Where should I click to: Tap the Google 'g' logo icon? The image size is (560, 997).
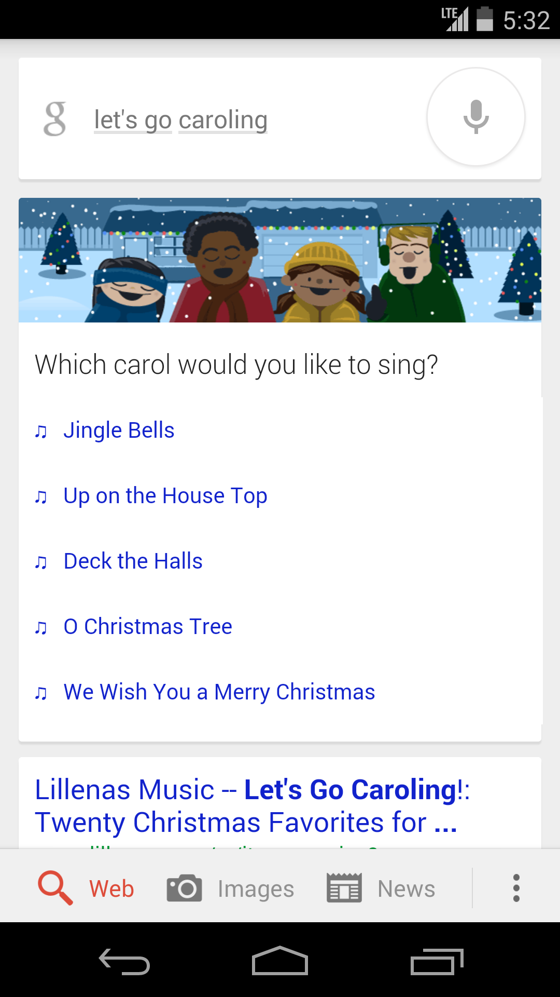(x=55, y=119)
